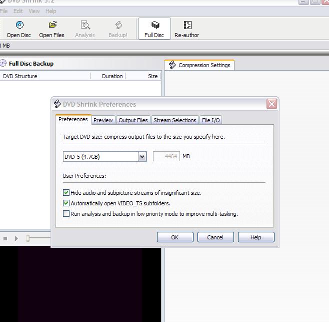This screenshot has width=329, height=322.
Task: Switch to Re-author mode
Action: coord(186,29)
